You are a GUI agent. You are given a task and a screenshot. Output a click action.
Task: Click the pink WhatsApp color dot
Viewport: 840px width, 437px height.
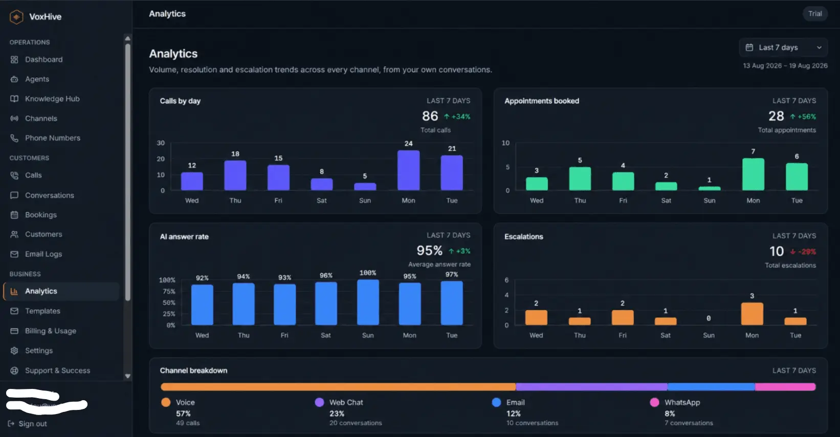pos(654,402)
